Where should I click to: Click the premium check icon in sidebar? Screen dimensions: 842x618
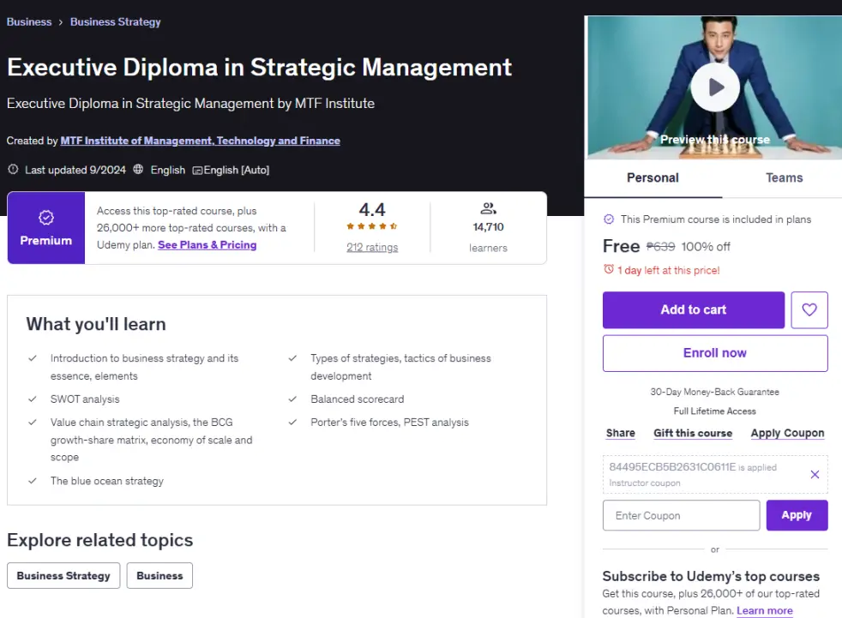click(609, 219)
